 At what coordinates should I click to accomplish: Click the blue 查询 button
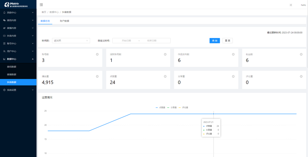214,40
